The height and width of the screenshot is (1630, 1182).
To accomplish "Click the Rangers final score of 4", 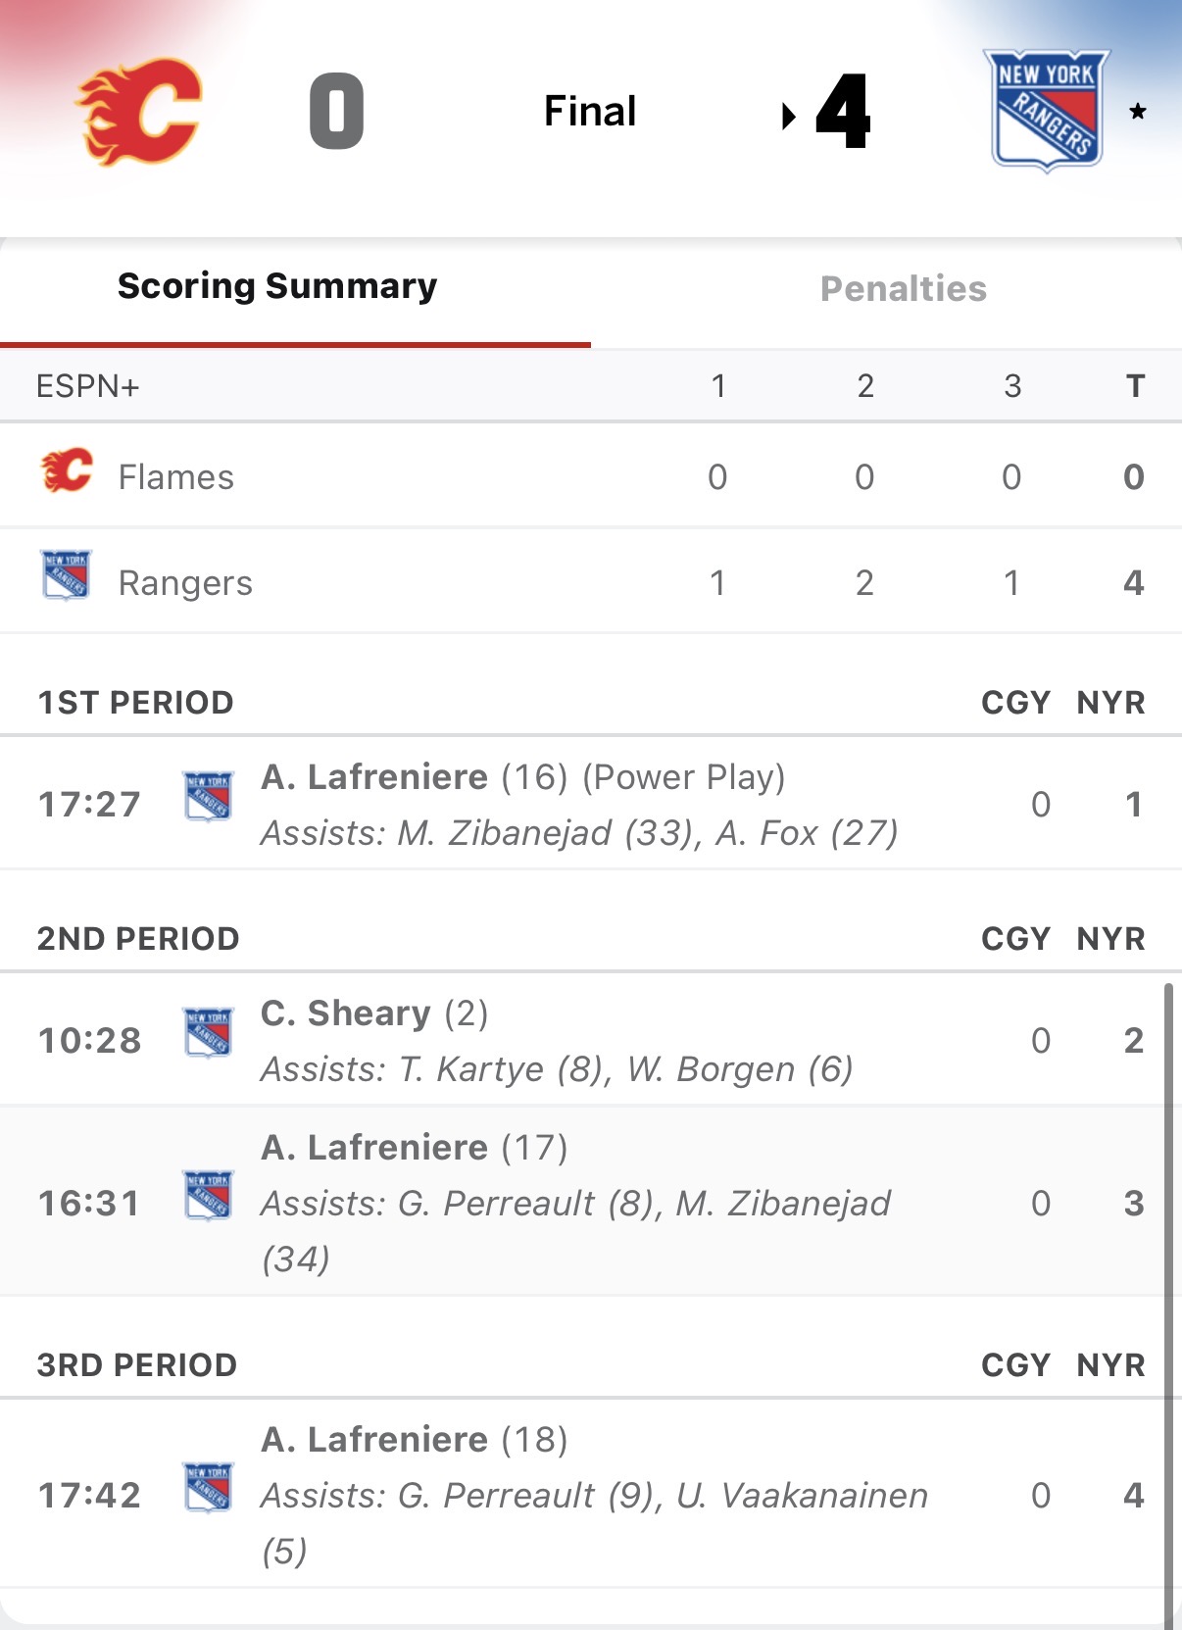I will click(843, 112).
